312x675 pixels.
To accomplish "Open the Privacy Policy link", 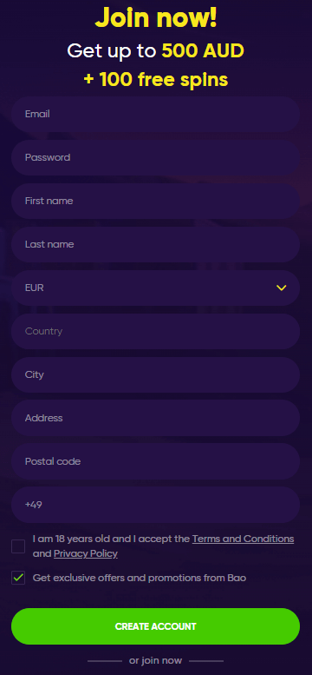I will pos(86,553).
